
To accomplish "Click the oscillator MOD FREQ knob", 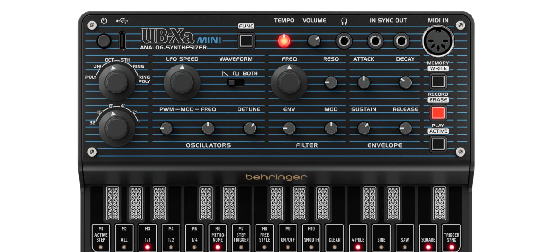I will [x=208, y=129].
